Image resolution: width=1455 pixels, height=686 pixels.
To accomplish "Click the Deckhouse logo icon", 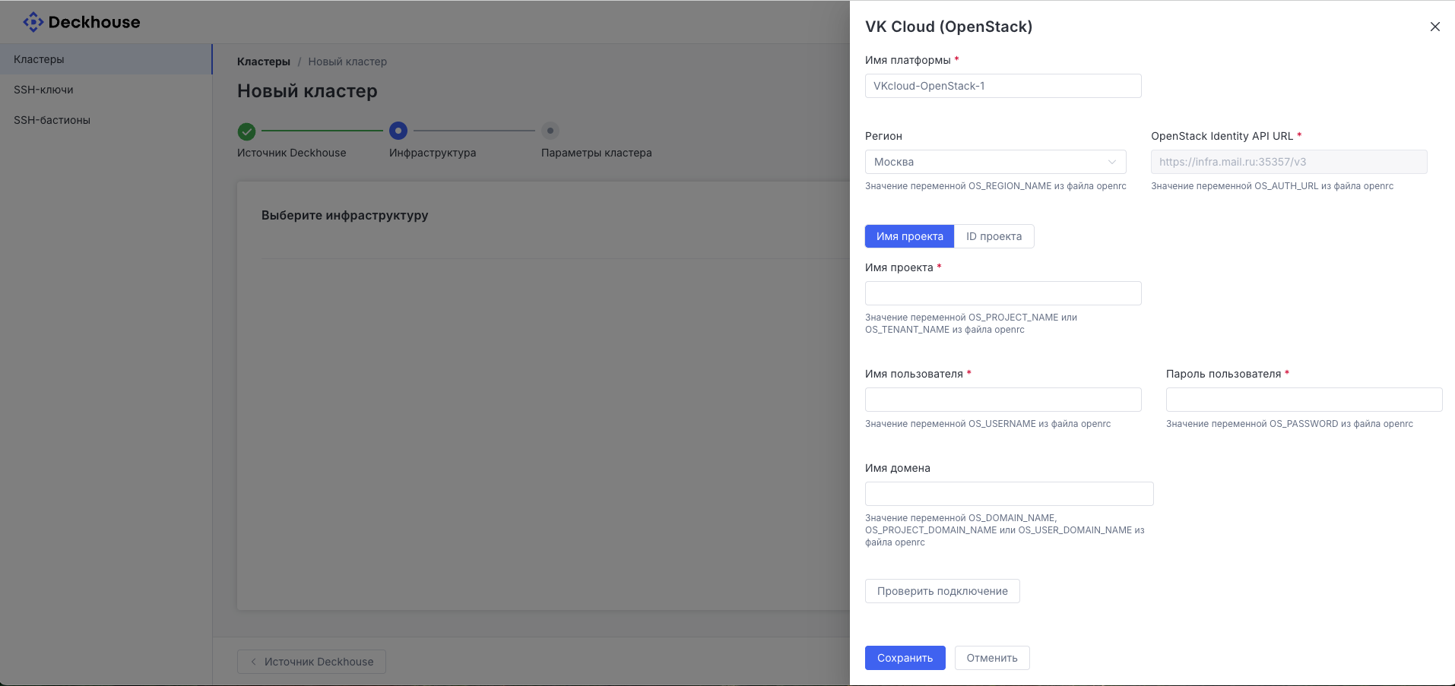I will (33, 22).
